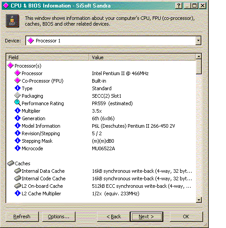
Task: Select the Caches group row
Action: [x=23, y=163]
